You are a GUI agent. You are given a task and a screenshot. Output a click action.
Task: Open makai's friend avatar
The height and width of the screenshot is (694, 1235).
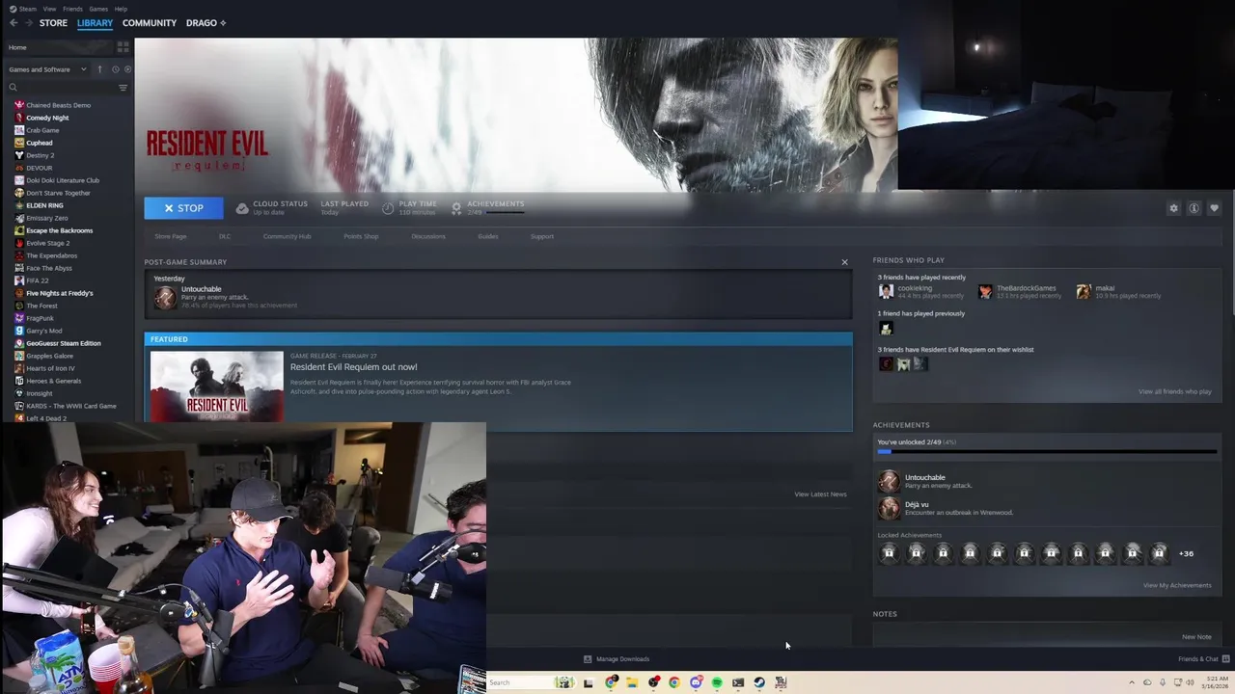click(x=1084, y=291)
